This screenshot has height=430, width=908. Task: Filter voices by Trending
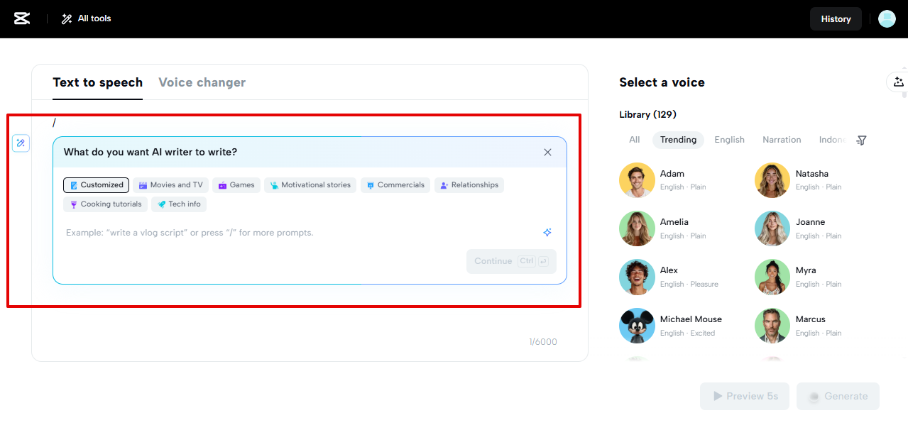[x=678, y=140]
